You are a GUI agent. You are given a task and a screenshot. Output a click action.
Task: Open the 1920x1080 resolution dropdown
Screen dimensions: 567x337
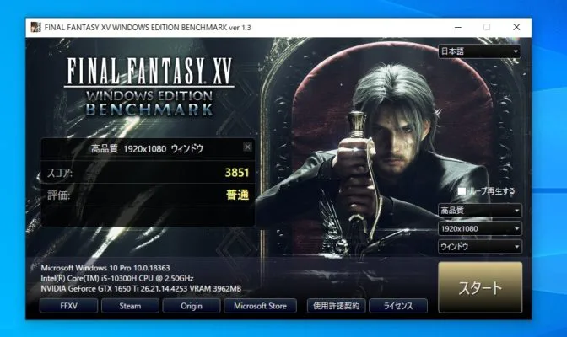tap(479, 228)
